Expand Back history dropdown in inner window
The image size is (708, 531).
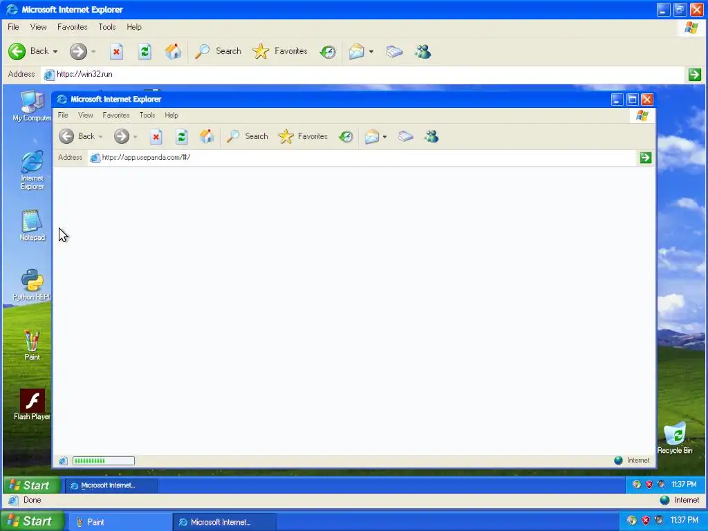click(x=100, y=137)
